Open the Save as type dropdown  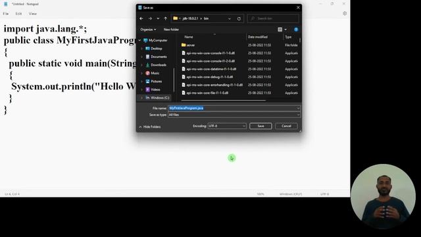pos(234,115)
